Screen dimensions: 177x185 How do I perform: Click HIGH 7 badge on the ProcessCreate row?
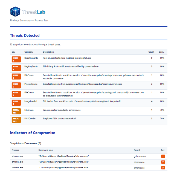point(16,85)
